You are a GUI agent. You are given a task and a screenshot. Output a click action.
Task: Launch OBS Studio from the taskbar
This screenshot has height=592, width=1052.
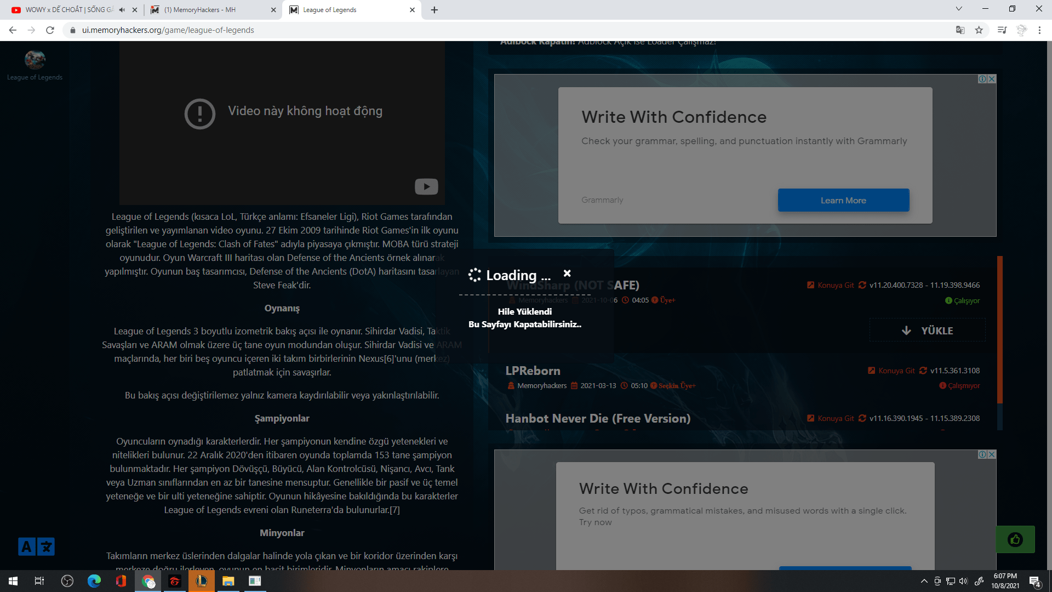click(x=67, y=581)
